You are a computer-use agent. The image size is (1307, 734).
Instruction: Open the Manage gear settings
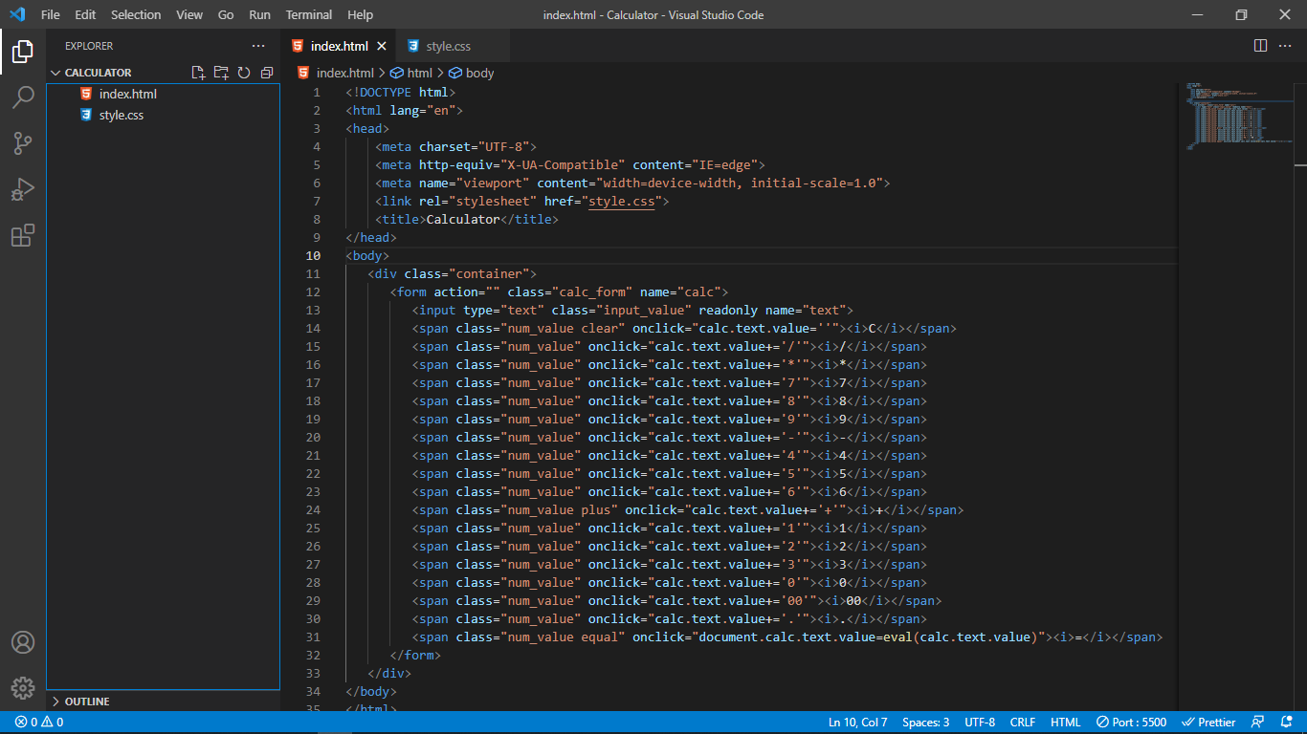click(23, 688)
